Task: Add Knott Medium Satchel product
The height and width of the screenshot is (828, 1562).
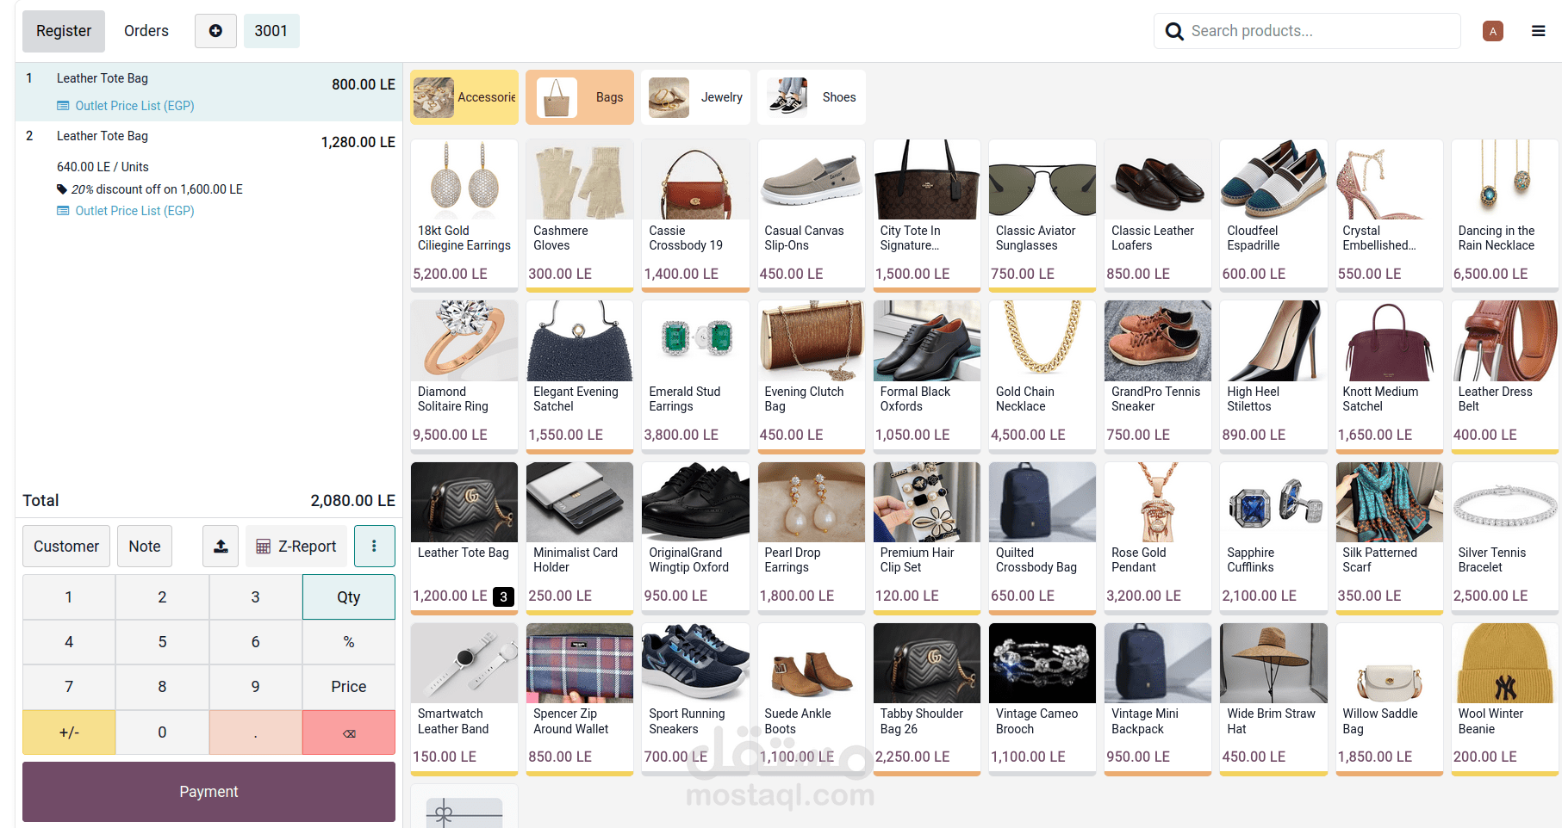Action: tap(1389, 376)
